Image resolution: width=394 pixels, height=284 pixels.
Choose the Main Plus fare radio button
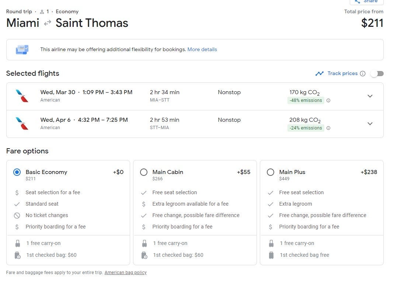click(x=271, y=172)
